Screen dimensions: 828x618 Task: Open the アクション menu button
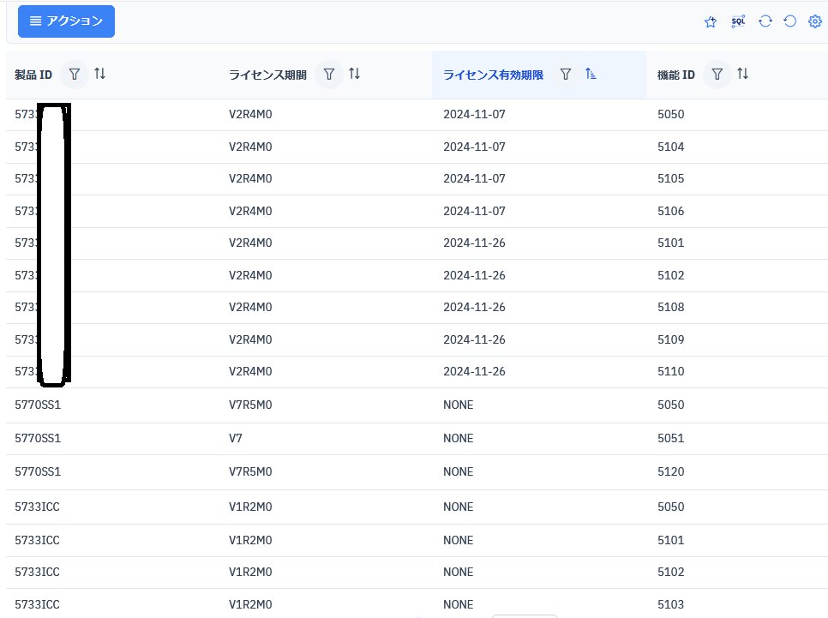tap(66, 21)
